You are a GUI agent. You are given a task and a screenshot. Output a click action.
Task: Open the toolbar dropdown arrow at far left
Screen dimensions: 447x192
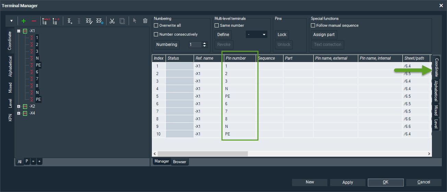tap(11, 21)
